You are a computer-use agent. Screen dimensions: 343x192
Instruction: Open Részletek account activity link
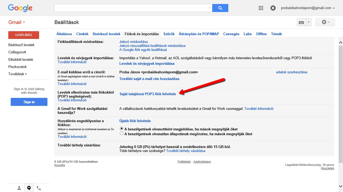coord(327,168)
